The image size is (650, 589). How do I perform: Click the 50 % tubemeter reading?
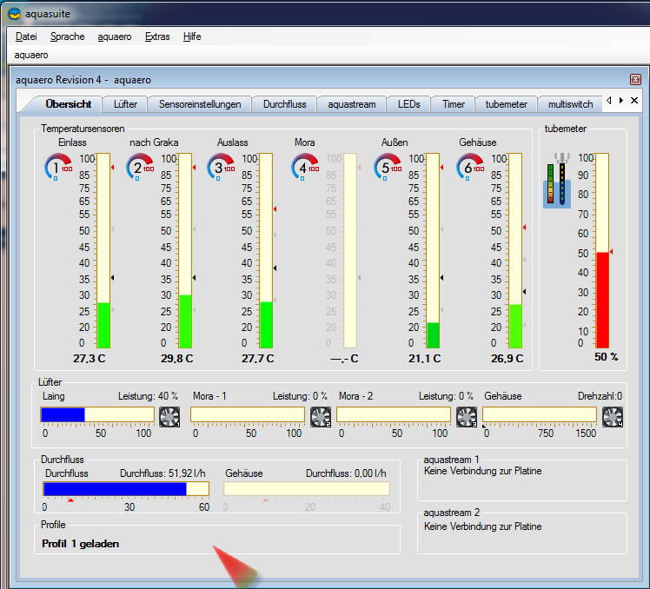(606, 357)
